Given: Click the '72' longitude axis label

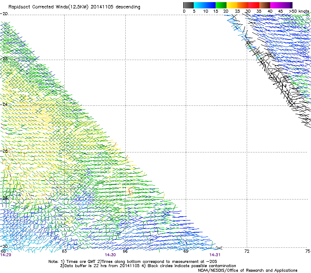Looking at the screenshot, I should [247, 252].
